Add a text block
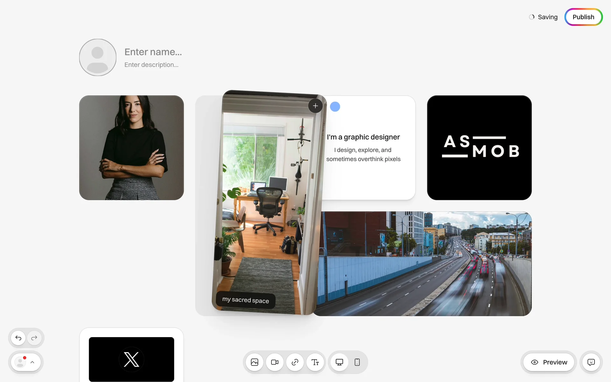611x382 pixels. (x=315, y=362)
